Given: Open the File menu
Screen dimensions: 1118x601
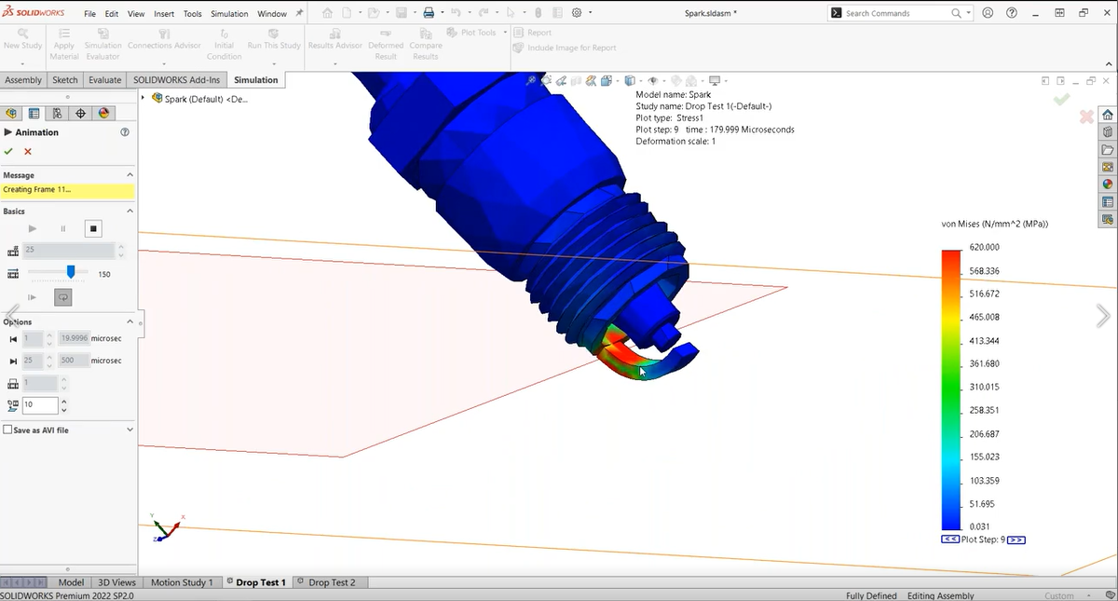Looking at the screenshot, I should coord(89,14).
